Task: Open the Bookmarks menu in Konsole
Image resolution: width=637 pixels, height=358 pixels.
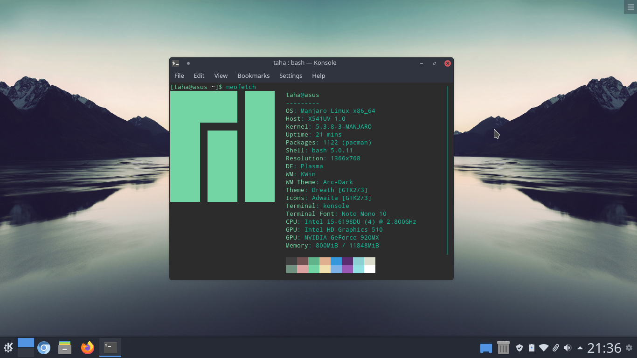Action: point(254,76)
